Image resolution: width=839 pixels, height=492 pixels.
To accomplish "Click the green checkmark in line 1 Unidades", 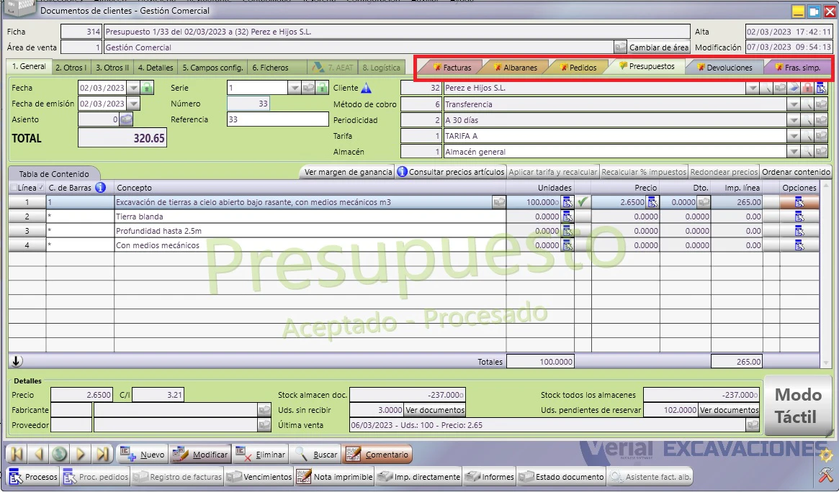I will coord(583,202).
